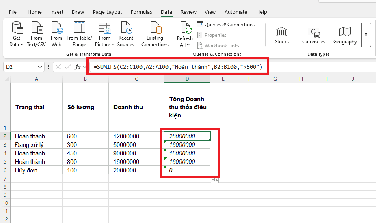The width and height of the screenshot is (376, 223).
Task: Select the Hủy đơn cell
Action: pos(37,170)
